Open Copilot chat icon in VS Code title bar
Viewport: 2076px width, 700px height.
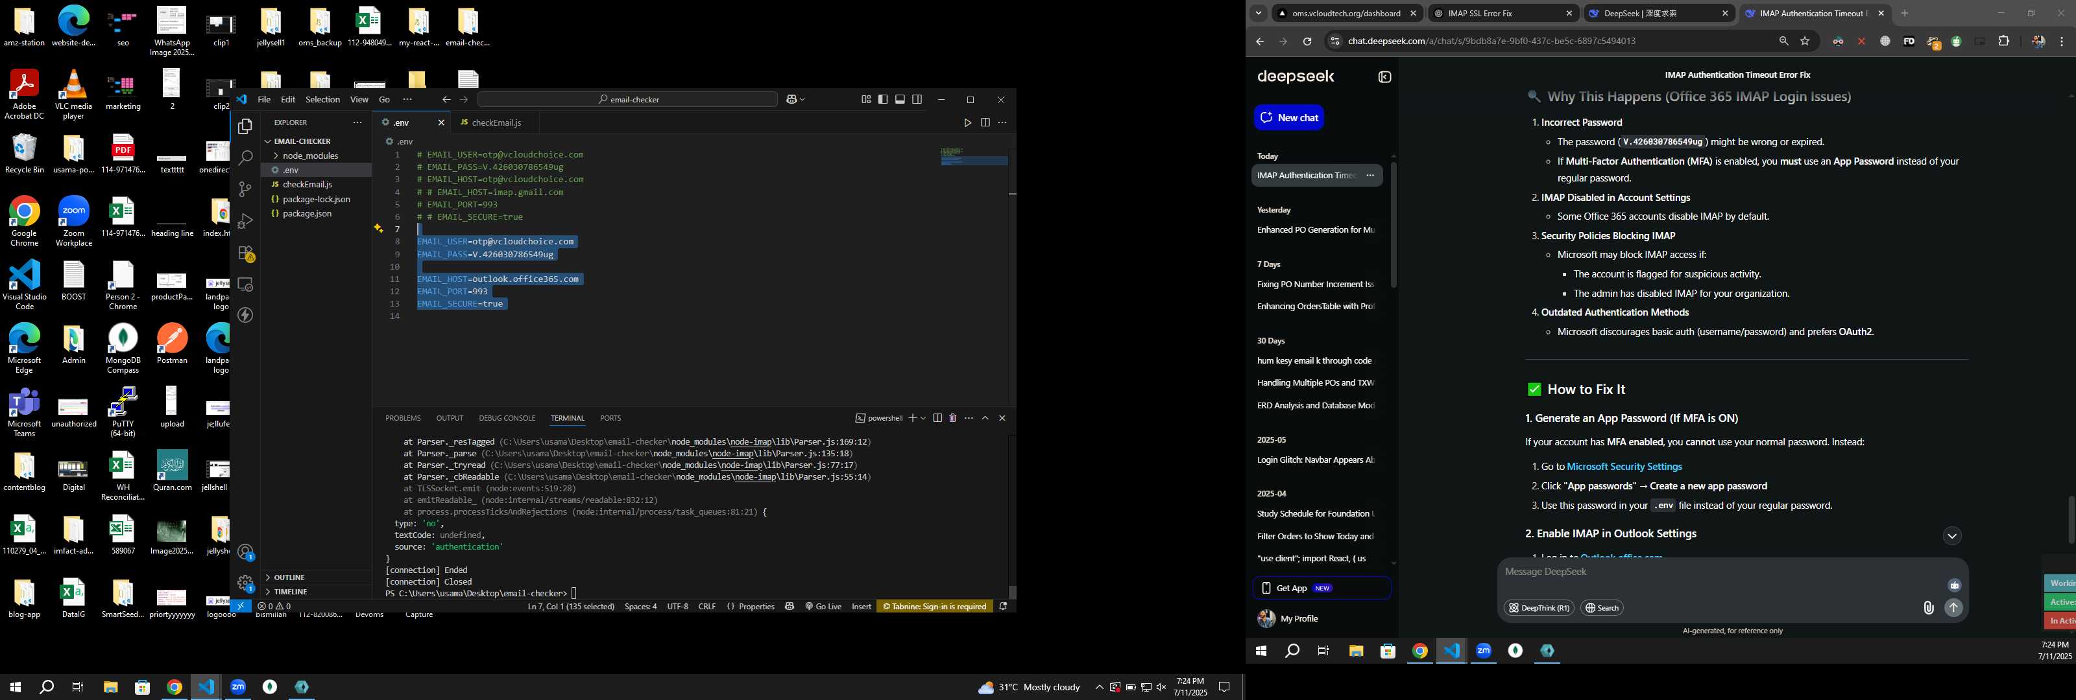point(791,99)
